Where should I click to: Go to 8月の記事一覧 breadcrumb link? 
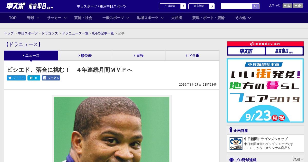point(103,33)
